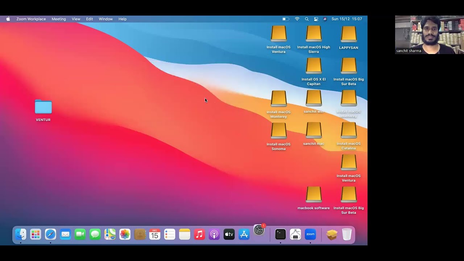This screenshot has height=261, width=464.
Task: Open FaceTime from the Dock
Action: 80,235
